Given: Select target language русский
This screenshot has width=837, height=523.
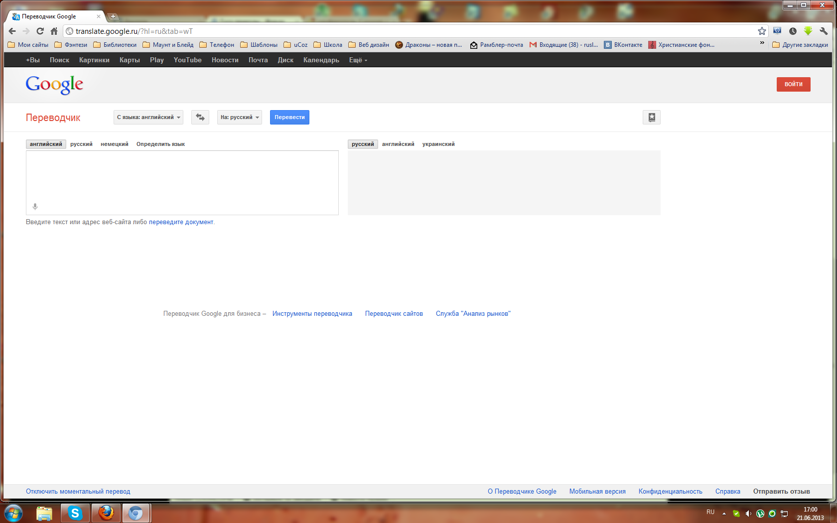Looking at the screenshot, I should pos(363,144).
